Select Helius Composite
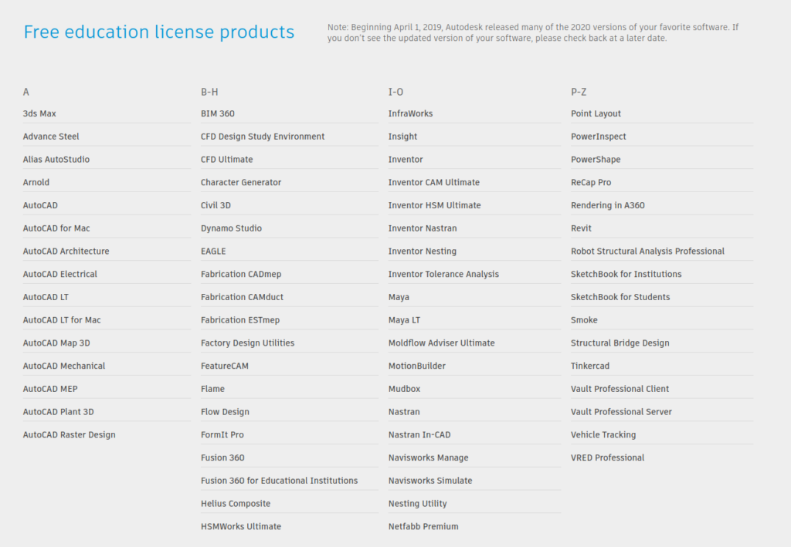 point(236,503)
